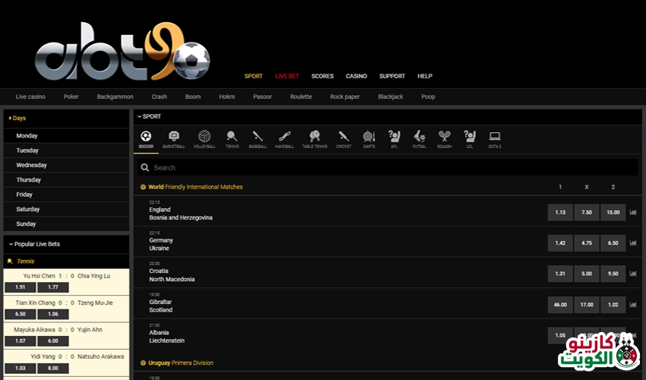646x380 pixels.
Task: Open World Friendly International Matches link
Action: tap(195, 187)
